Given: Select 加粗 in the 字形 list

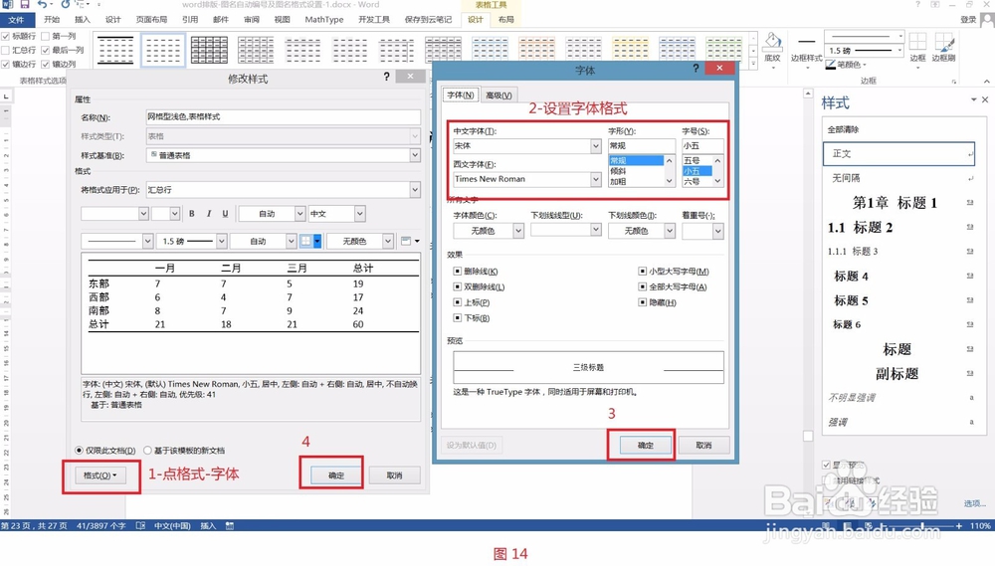Looking at the screenshot, I should click(618, 181).
